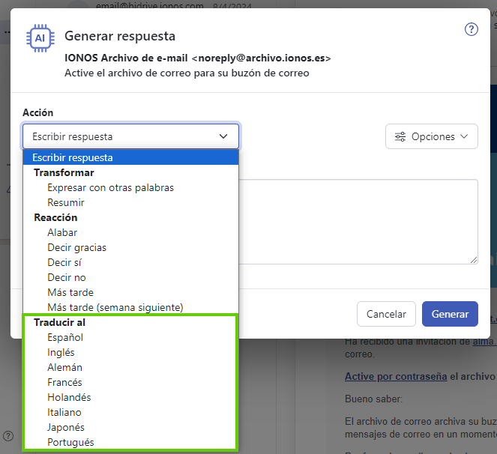
Task: Choose Más tarde option
Action: coord(130,292)
